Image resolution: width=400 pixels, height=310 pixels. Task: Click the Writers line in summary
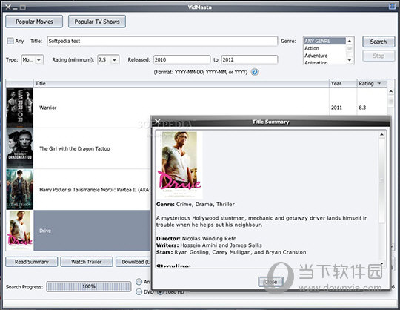click(209, 245)
